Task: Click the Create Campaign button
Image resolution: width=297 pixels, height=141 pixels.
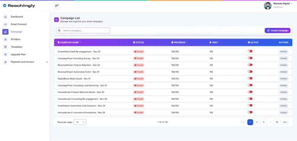Action: point(277,30)
